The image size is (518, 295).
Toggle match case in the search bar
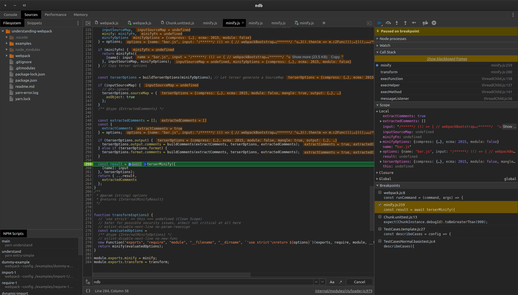tap(332, 282)
